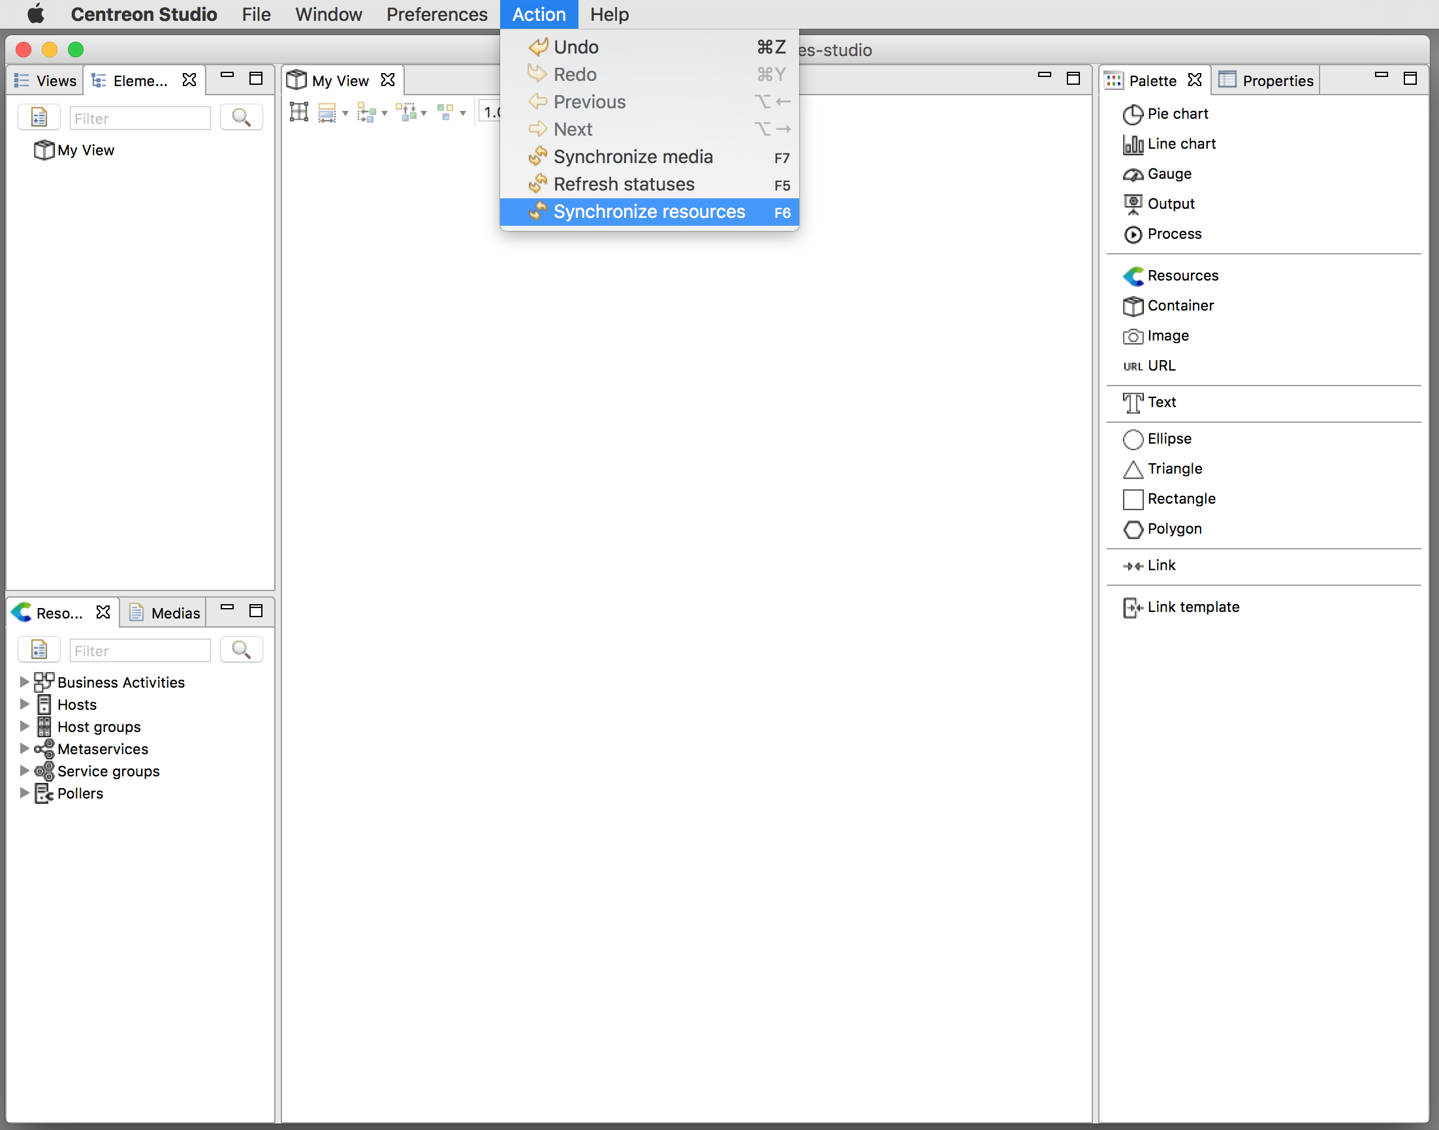Expand the Hosts tree item
Screen dimensions: 1439x1130
click(25, 704)
